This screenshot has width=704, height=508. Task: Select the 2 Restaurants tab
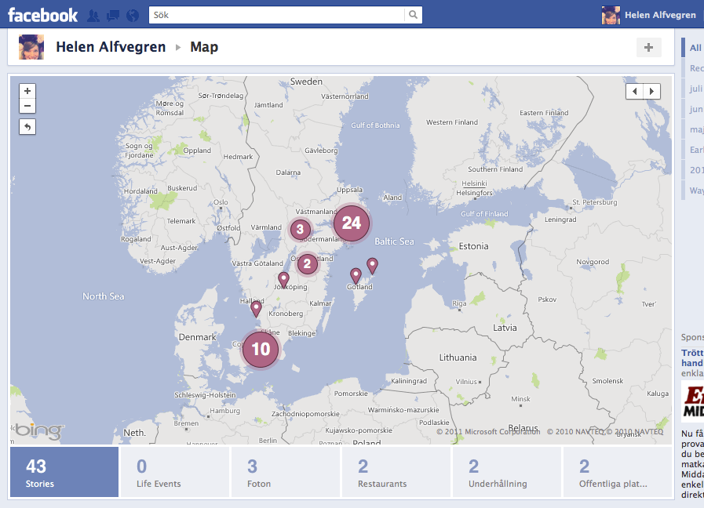tap(396, 472)
